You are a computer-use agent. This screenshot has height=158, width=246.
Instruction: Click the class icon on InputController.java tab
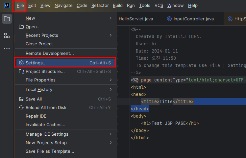point(169,19)
